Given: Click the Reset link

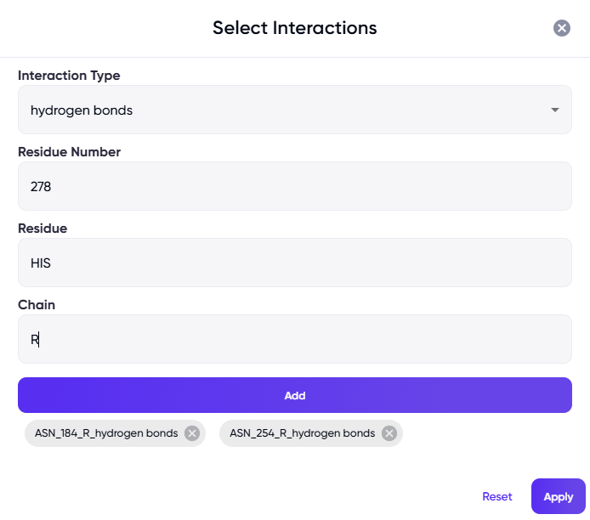Looking at the screenshot, I should click(497, 497).
